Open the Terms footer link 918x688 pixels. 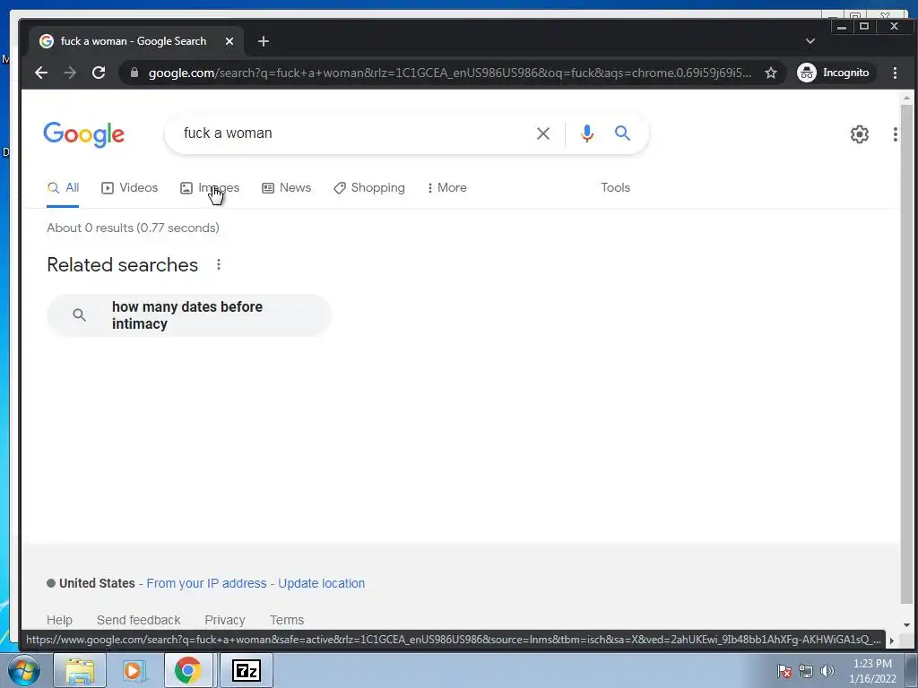coord(287,620)
